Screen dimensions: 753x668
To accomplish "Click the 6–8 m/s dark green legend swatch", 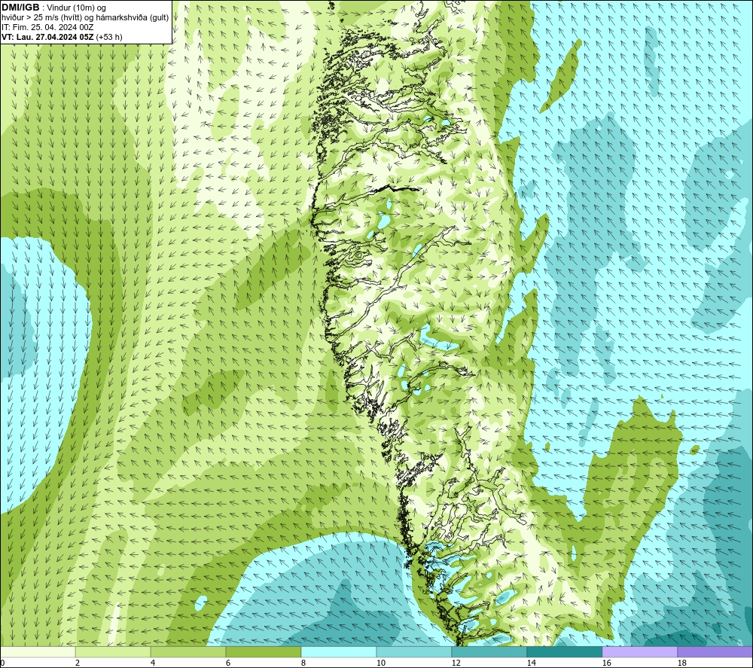I will coord(263,651).
